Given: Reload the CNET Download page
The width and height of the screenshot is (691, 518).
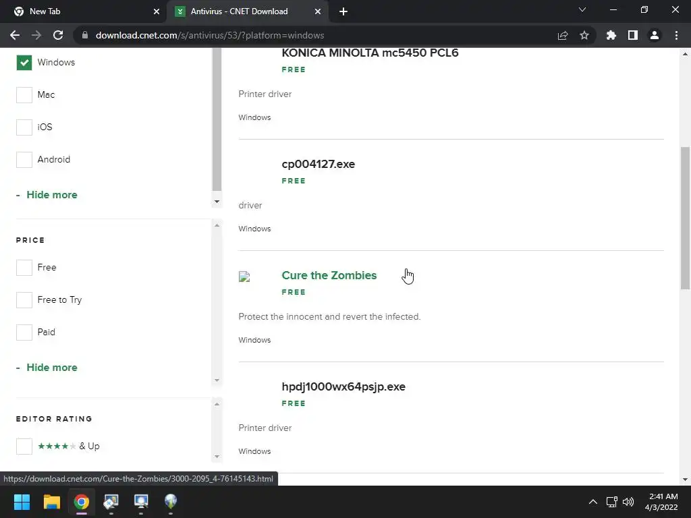Looking at the screenshot, I should click(x=58, y=35).
